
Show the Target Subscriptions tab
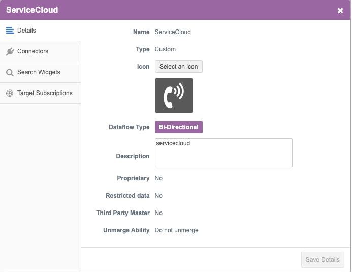tap(45, 93)
